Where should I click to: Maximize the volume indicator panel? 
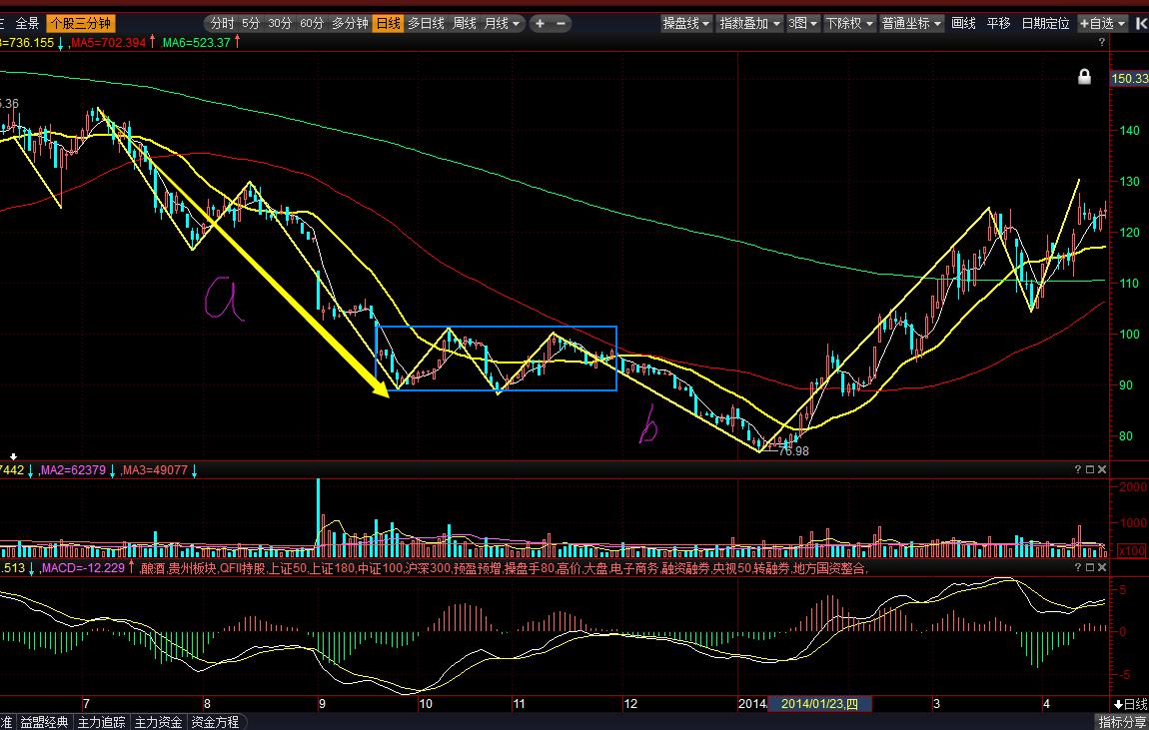[1090, 469]
